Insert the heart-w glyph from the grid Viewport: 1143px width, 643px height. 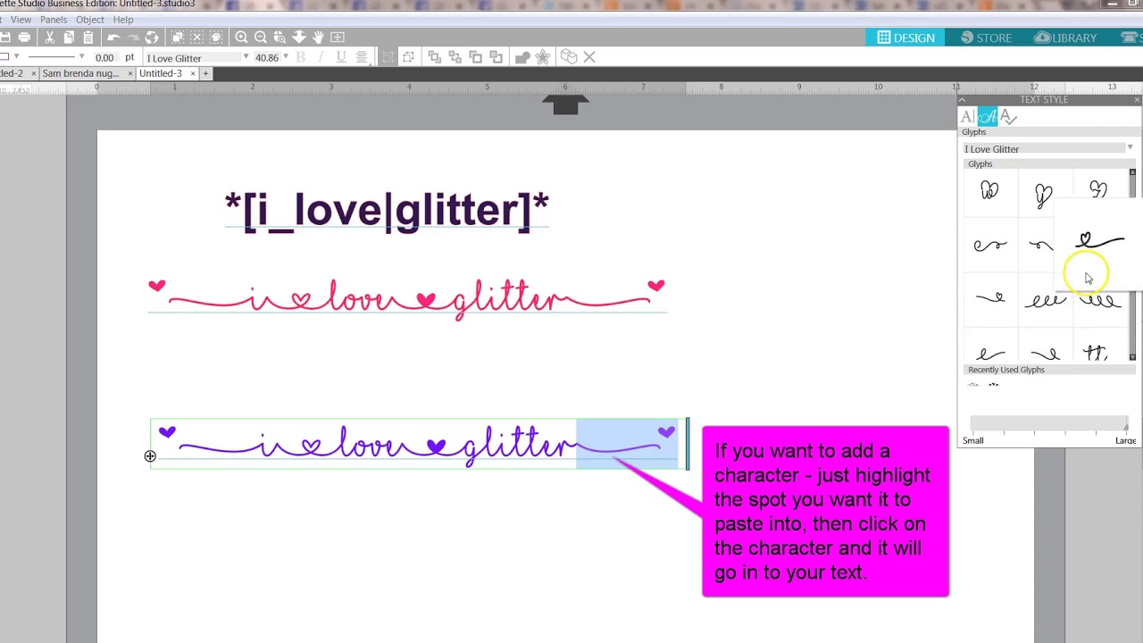pos(989,191)
